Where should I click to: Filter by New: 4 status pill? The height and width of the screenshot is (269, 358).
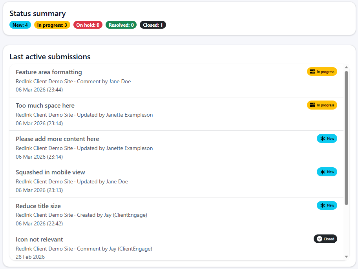click(x=20, y=25)
